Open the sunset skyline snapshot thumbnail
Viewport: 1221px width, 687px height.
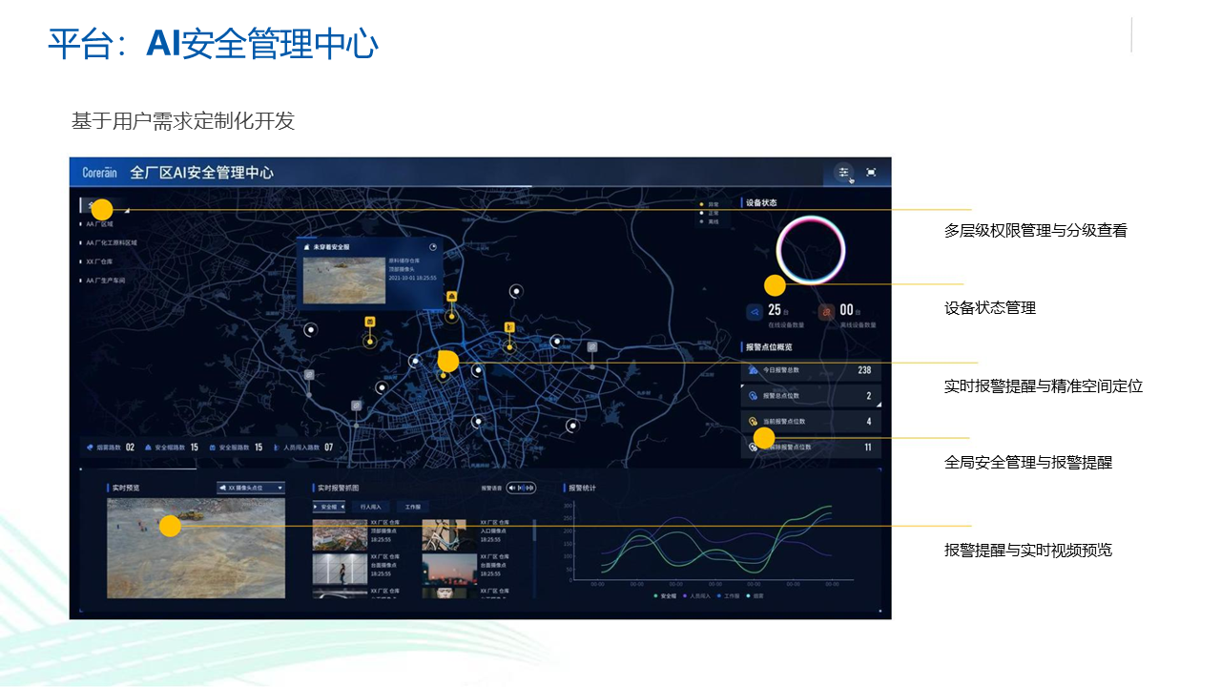pyautogui.click(x=449, y=569)
